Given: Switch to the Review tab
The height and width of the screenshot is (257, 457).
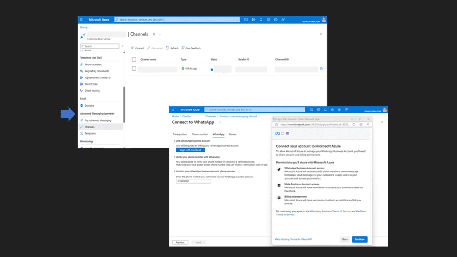Looking at the screenshot, I should (x=233, y=134).
